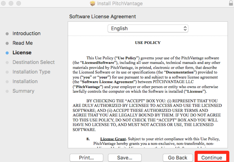The image size is (234, 162).
Task: Click the package icon beside Install PitchVantage
Action: point(93,3)
